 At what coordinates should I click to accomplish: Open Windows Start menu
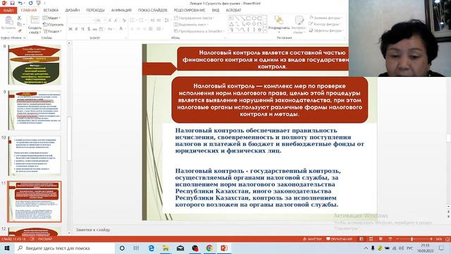point(7,248)
